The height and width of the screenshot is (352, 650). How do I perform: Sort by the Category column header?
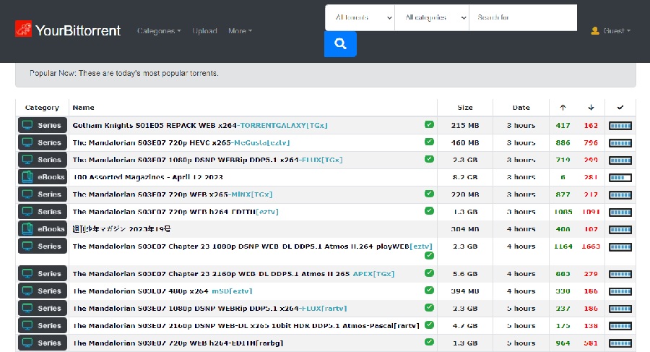pyautogui.click(x=42, y=108)
